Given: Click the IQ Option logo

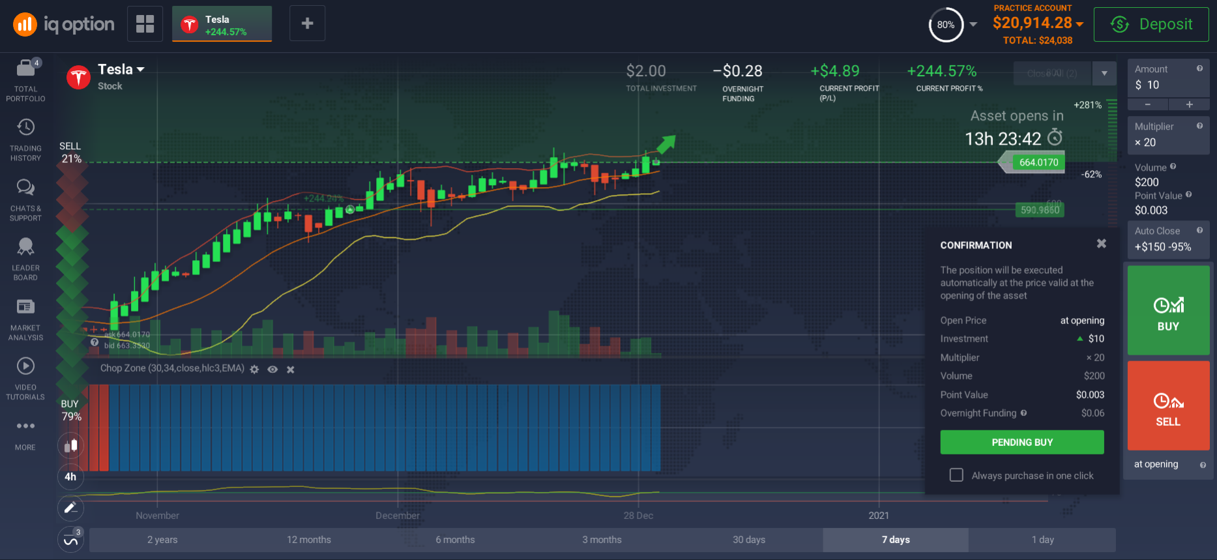Looking at the screenshot, I should click(64, 25).
